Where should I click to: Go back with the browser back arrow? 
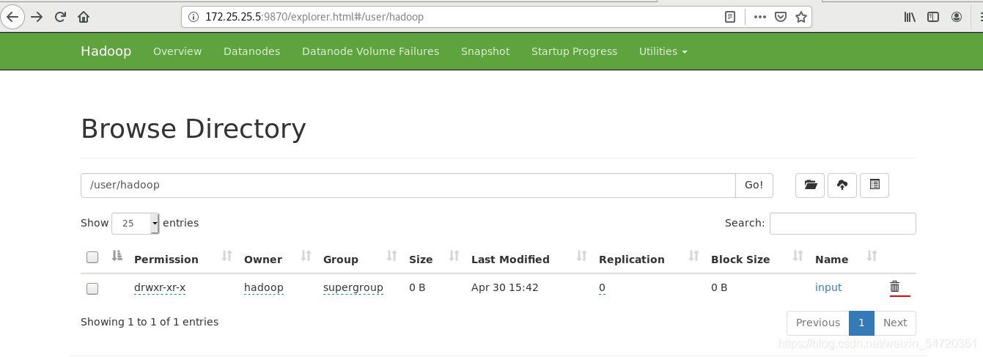point(12,16)
